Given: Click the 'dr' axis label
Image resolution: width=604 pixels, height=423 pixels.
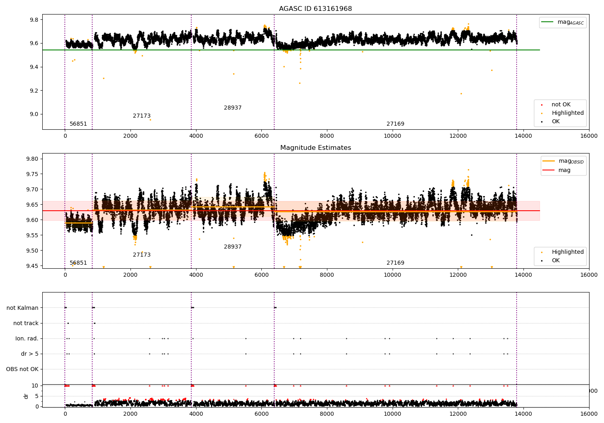Looking at the screenshot, I should coord(26,396).
